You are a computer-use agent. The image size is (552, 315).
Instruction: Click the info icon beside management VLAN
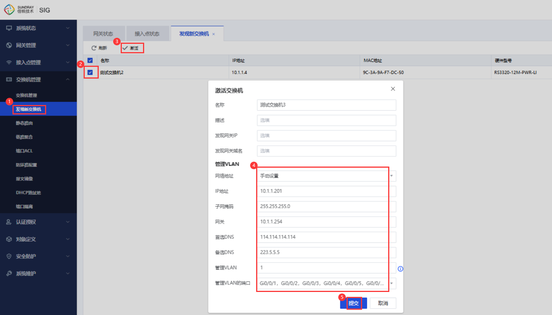[400, 269]
